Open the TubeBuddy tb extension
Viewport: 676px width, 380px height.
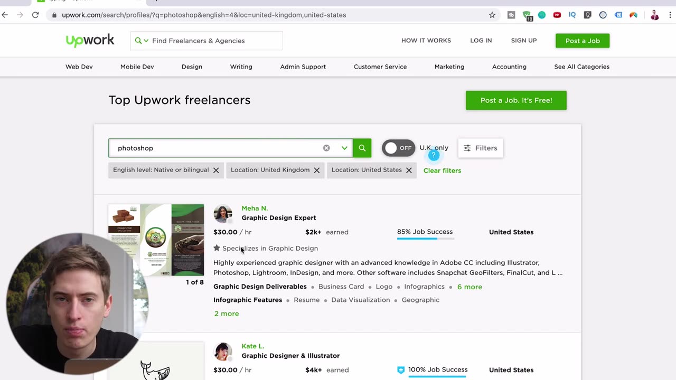coord(511,15)
